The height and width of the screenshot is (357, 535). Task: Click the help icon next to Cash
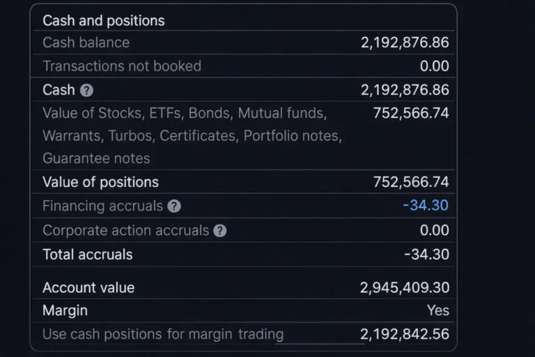tap(86, 90)
